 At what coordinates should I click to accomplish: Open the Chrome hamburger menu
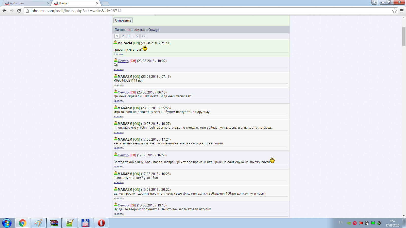tap(402, 11)
